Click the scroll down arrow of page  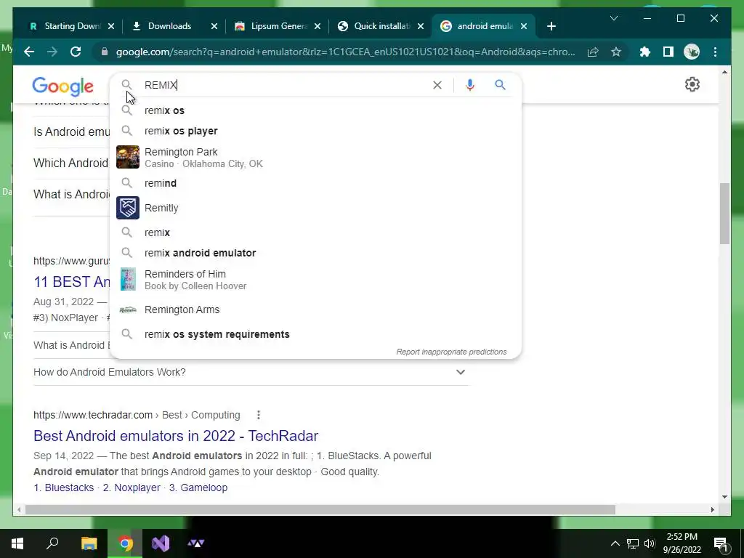tap(724, 497)
